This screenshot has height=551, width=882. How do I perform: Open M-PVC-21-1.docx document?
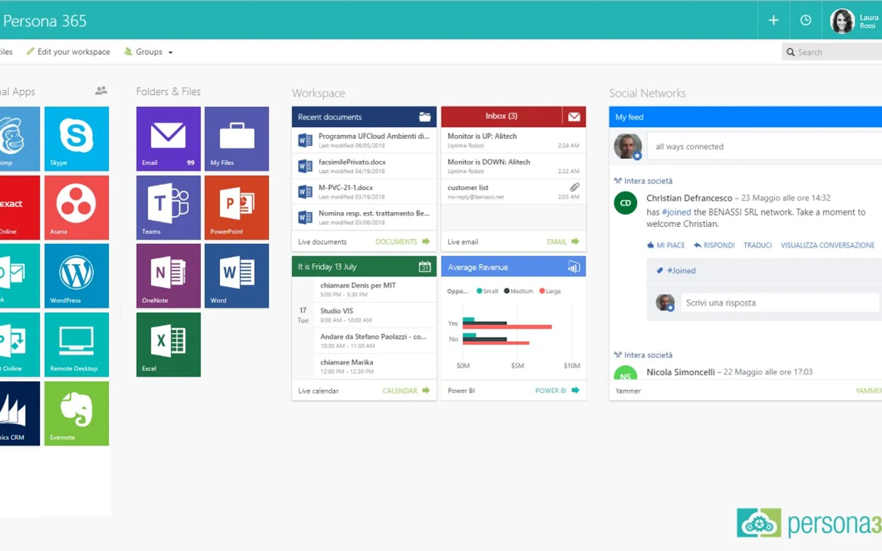[364, 191]
